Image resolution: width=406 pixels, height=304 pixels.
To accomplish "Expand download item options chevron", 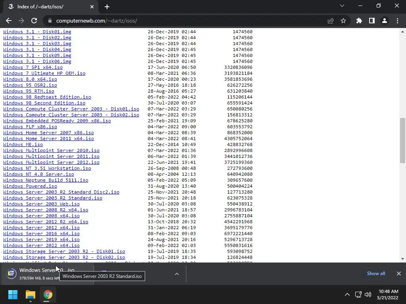I will (x=177, y=274).
